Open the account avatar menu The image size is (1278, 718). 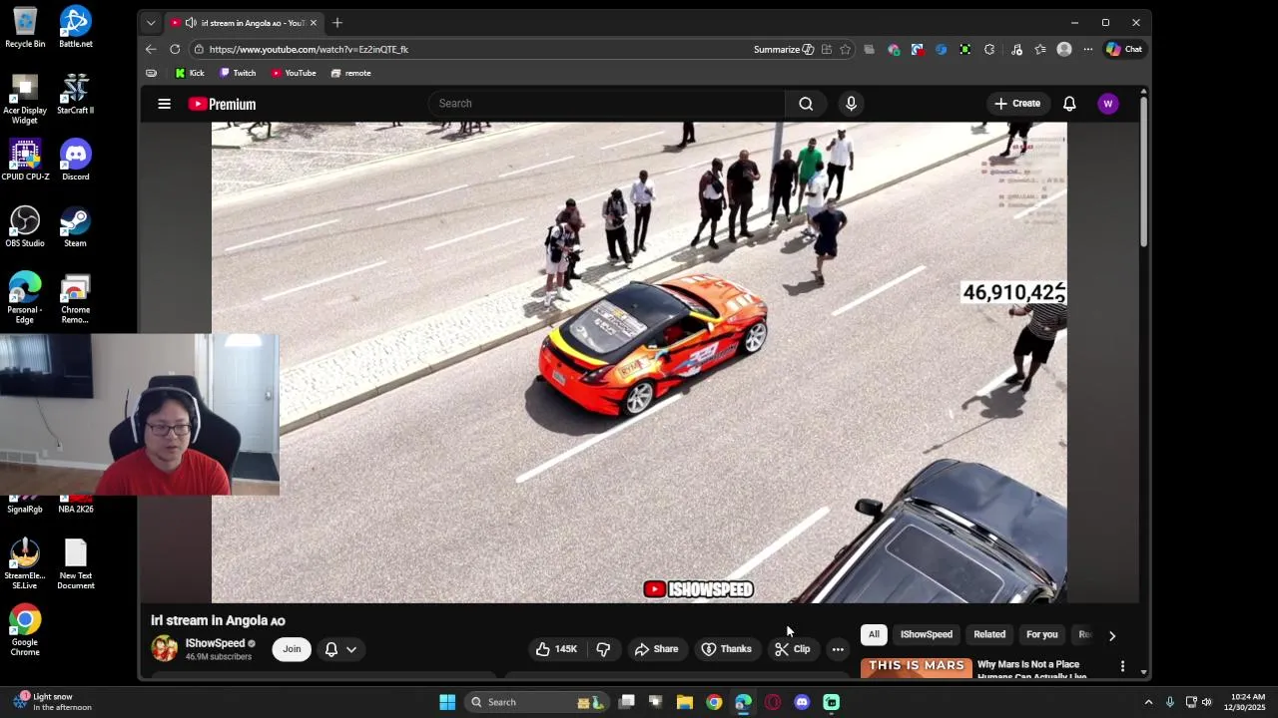[1107, 104]
